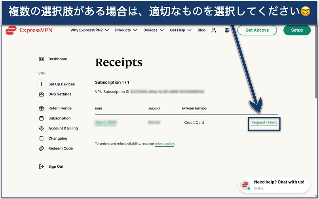Go to the Blog page
The width and height of the screenshot is (319, 199).
pyautogui.click(x=201, y=30)
